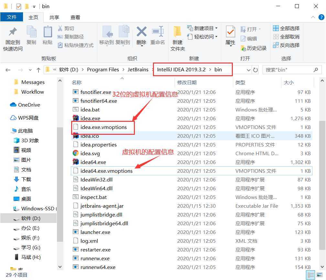This screenshot has height=280, width=326.
Task: Click JetBrains in the address breadcrumb
Action: point(138,70)
